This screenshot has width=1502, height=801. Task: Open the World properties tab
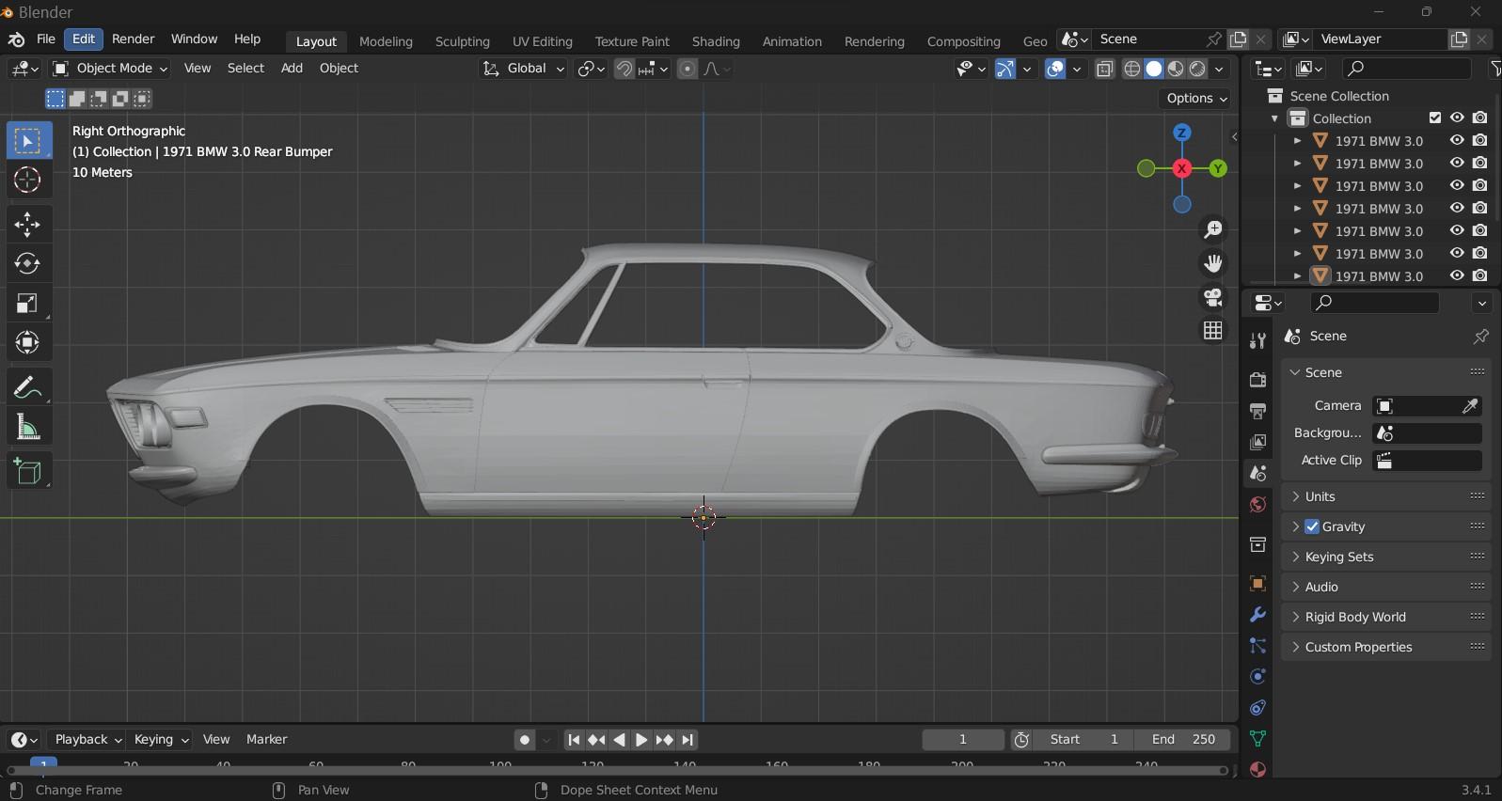click(1257, 505)
